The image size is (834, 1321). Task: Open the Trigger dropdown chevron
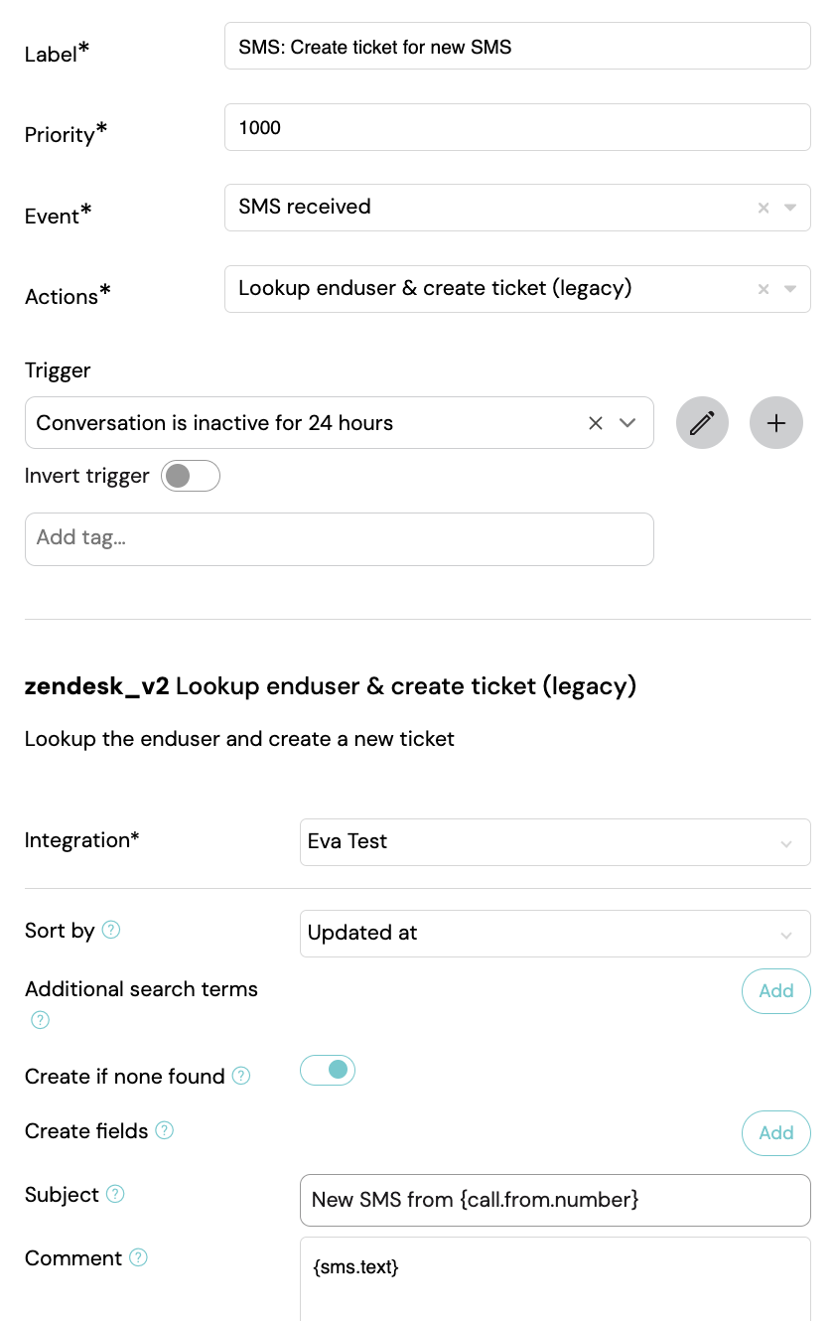click(x=627, y=423)
